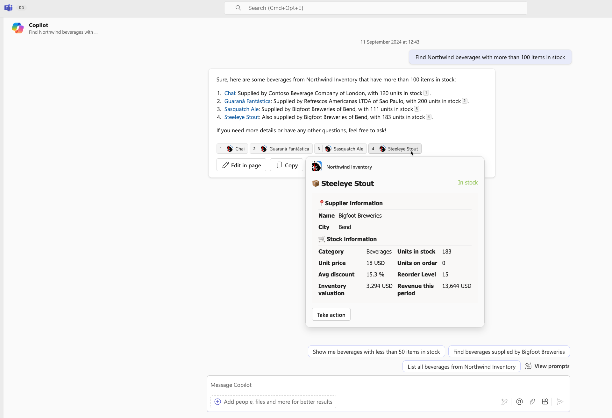Click the pin icon by Supplier information
The image size is (612, 418).
(322, 203)
